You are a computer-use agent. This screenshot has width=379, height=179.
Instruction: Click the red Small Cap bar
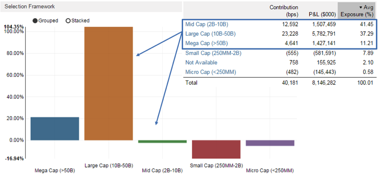(216, 149)
